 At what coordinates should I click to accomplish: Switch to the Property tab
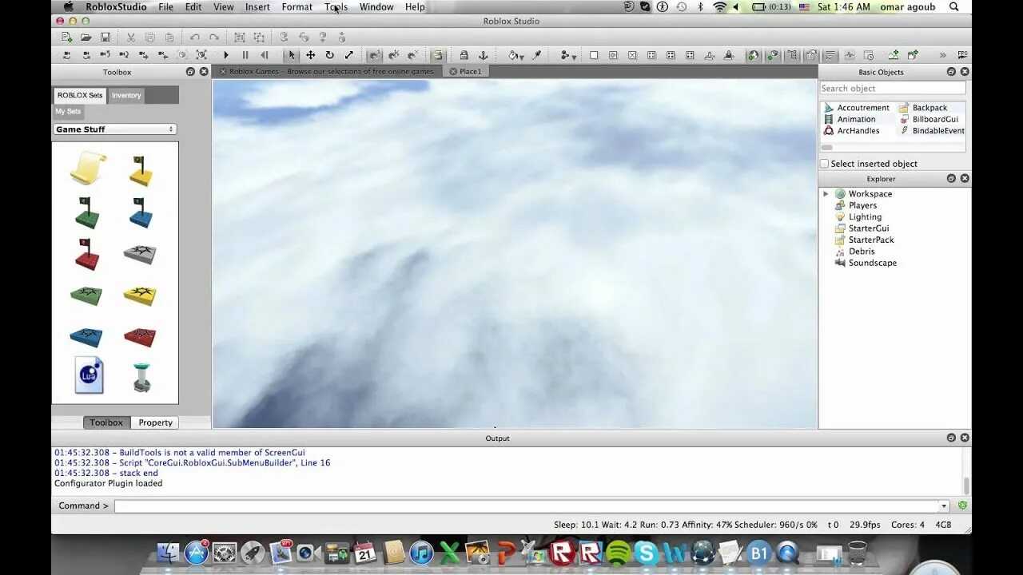pos(155,422)
